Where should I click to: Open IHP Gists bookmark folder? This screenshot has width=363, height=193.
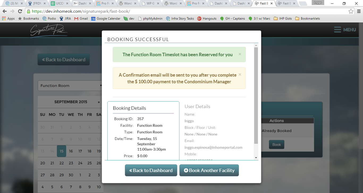(283, 19)
